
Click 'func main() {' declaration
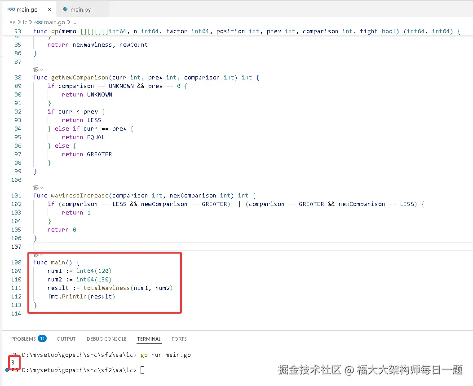[x=57, y=263]
